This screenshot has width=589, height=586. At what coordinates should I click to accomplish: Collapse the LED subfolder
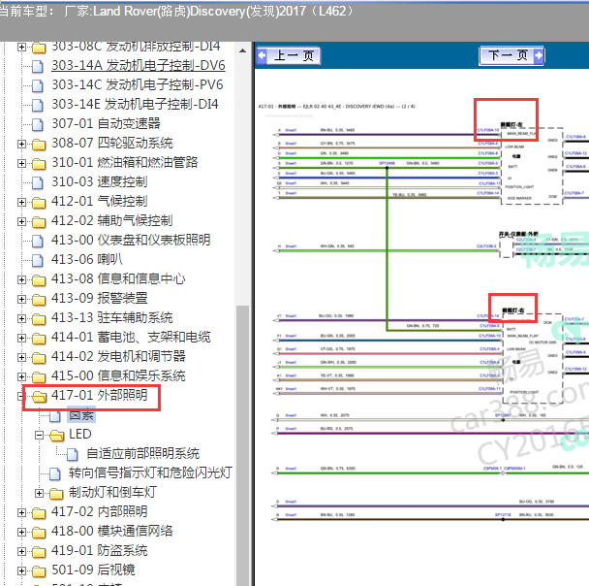[x=39, y=436]
